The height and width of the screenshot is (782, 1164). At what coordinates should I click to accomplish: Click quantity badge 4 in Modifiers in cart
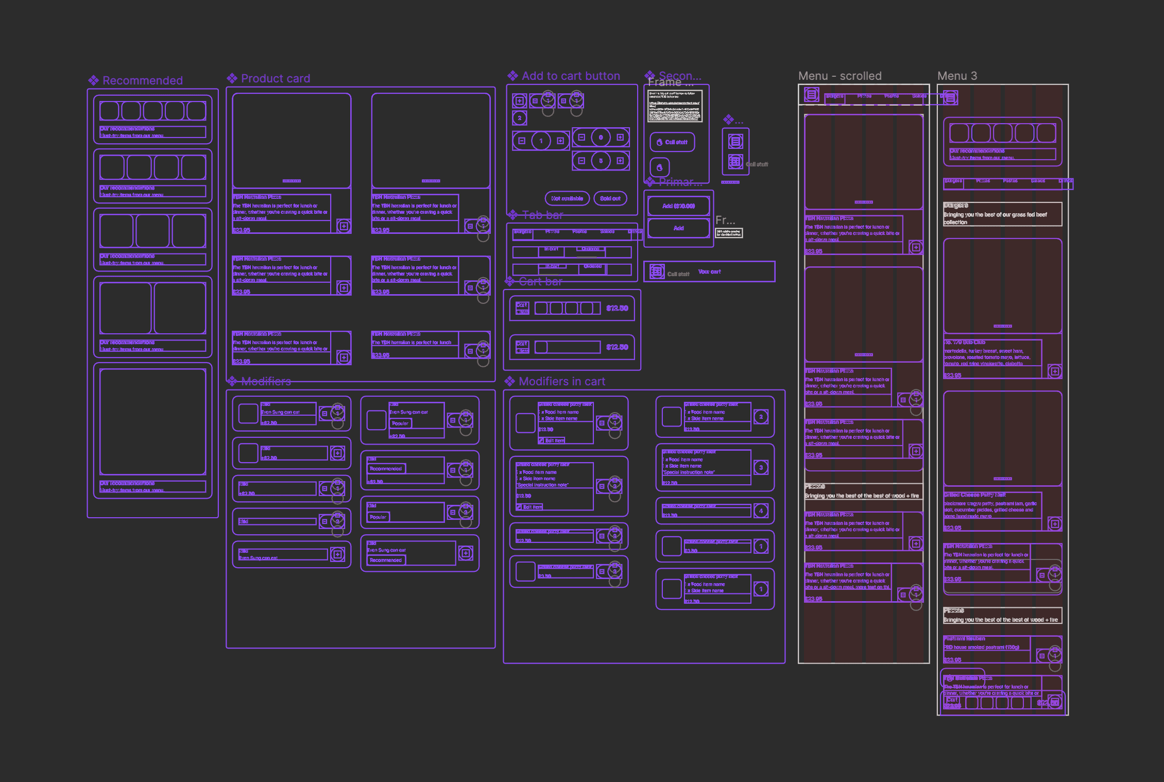761,511
